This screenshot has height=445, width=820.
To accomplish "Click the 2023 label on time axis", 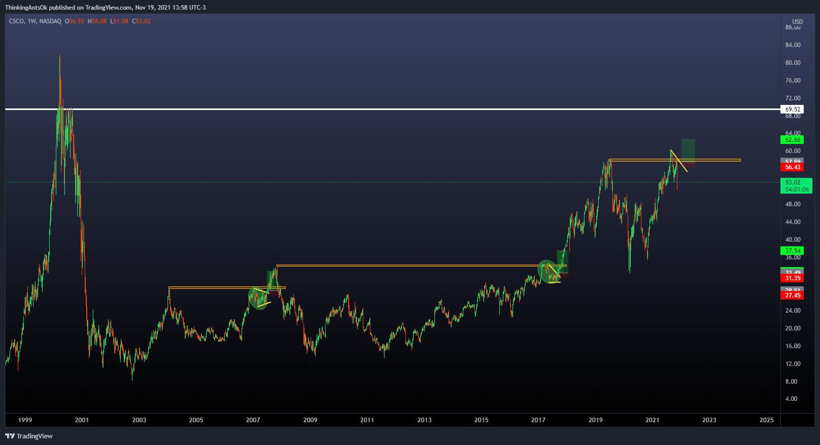I will [709, 420].
